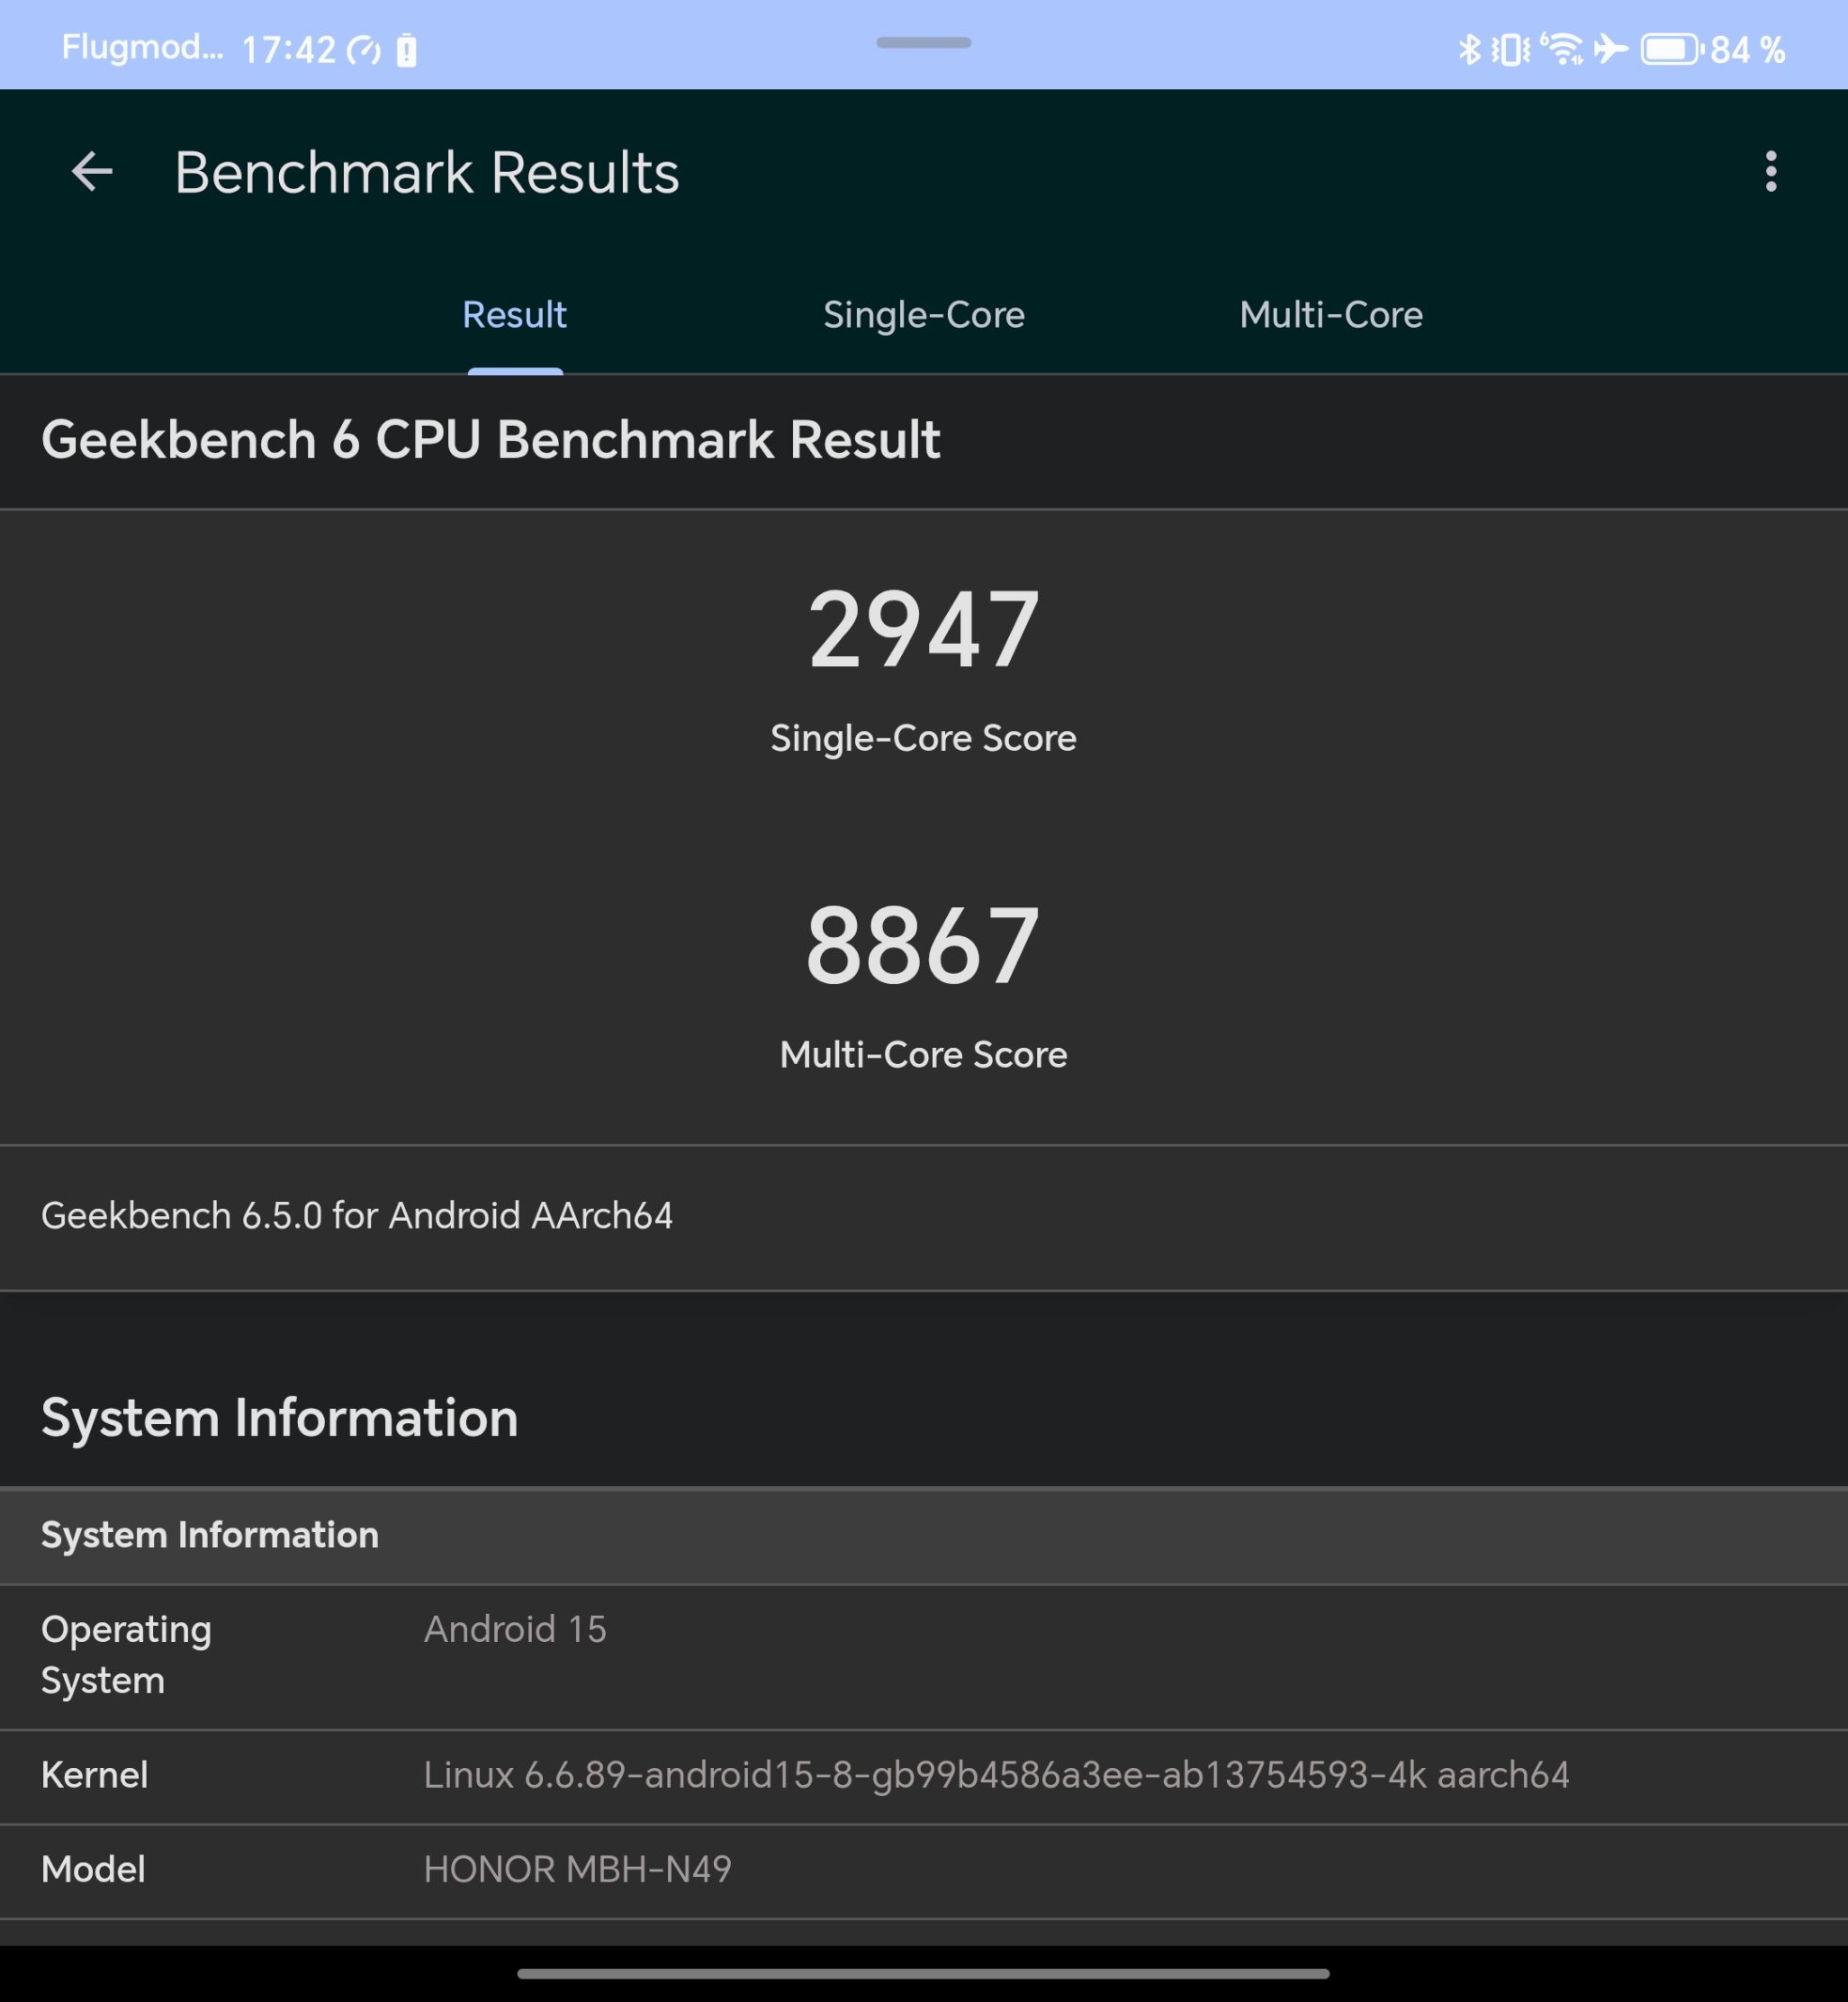
Task: Tap the battery warning notification icon
Action: pos(406,50)
